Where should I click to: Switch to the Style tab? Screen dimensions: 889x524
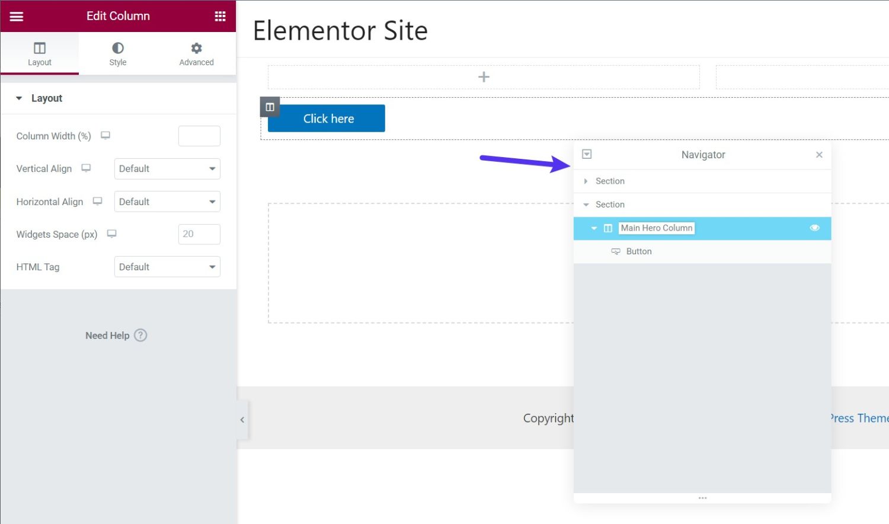[117, 53]
